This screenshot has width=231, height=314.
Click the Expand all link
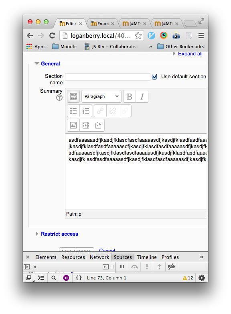190,54
